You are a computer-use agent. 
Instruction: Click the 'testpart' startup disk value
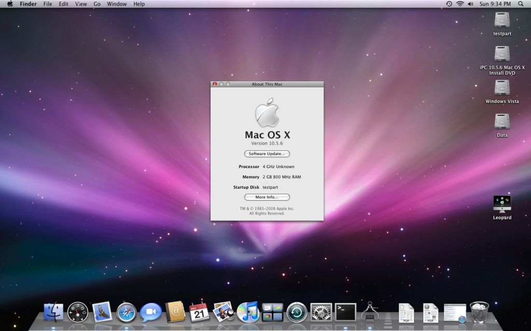pyautogui.click(x=270, y=187)
